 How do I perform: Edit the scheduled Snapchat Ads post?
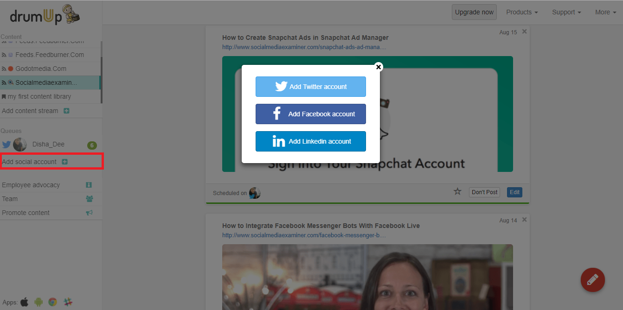coord(514,192)
